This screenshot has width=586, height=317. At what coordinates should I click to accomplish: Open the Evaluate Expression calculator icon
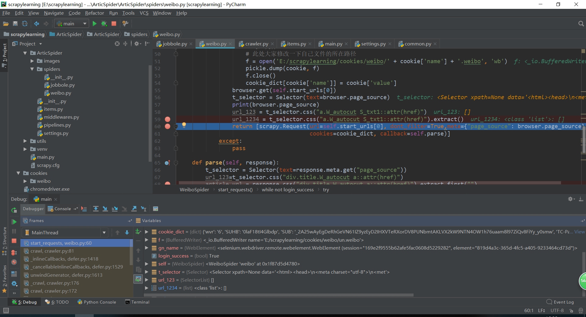(156, 209)
